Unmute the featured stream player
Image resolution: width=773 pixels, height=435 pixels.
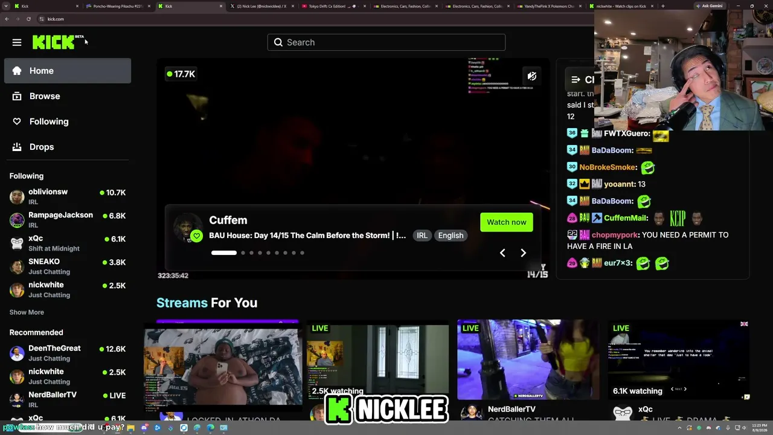tap(532, 76)
